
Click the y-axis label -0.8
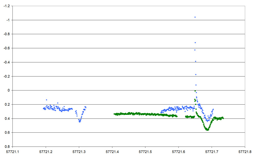[7, 34]
